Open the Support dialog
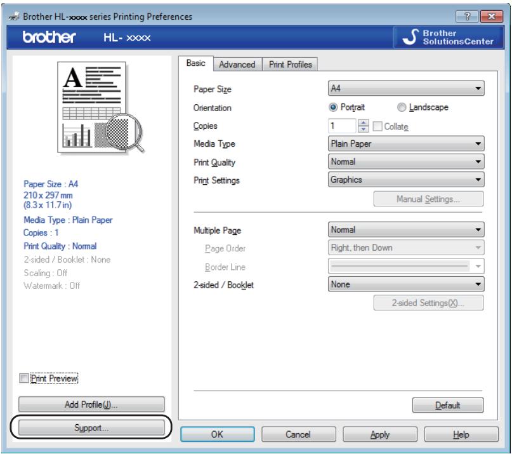Viewport: 512px width, 454px height. coord(91,427)
